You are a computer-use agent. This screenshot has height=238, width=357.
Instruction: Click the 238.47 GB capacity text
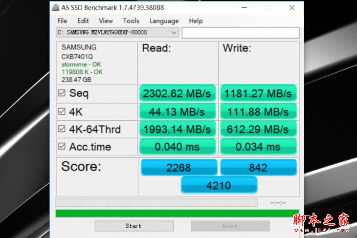pos(76,80)
